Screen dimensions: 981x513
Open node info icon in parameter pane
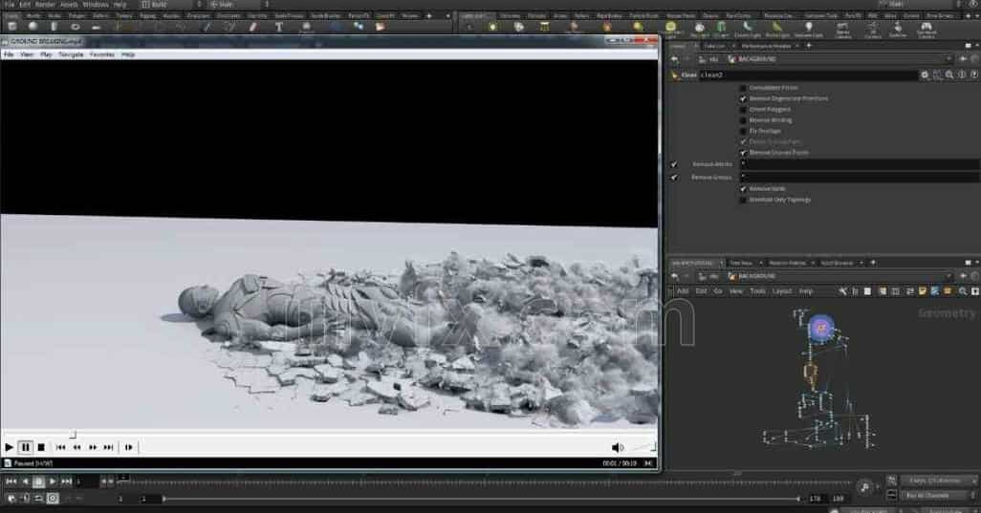click(x=962, y=75)
